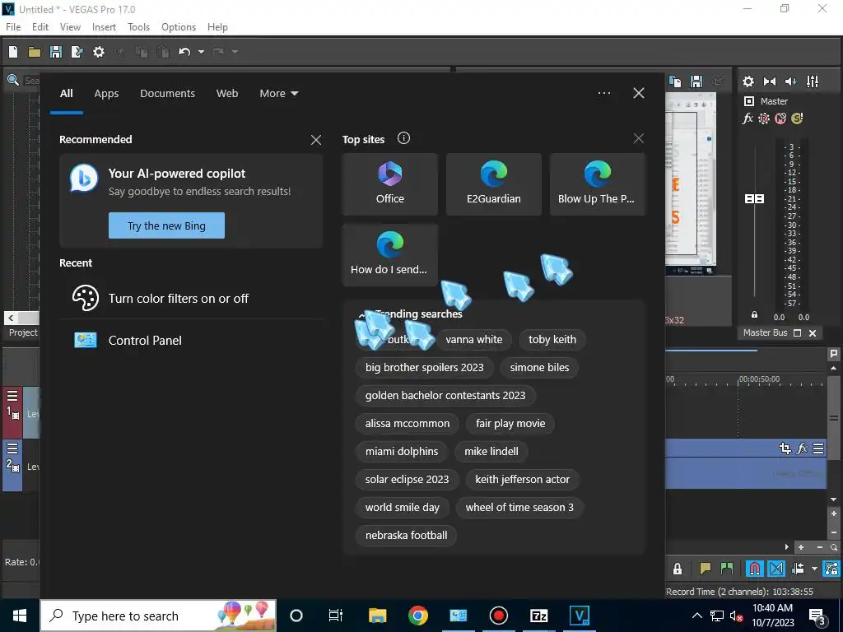
Task: Zoom in track height with plus button
Action: point(834,514)
